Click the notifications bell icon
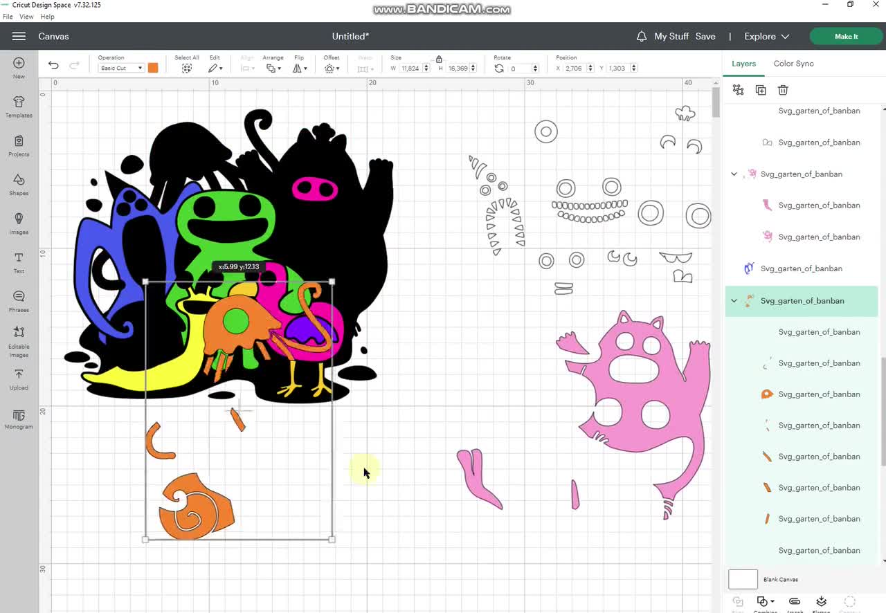This screenshot has height=613, width=886. click(x=642, y=36)
